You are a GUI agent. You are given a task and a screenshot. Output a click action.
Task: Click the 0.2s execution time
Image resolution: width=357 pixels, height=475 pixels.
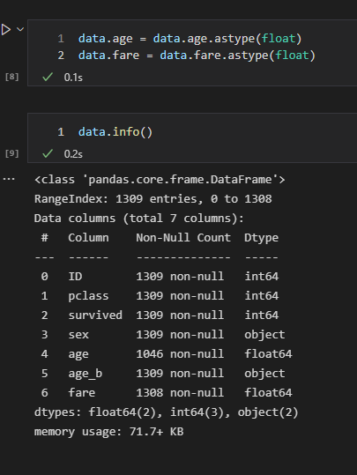click(x=73, y=154)
